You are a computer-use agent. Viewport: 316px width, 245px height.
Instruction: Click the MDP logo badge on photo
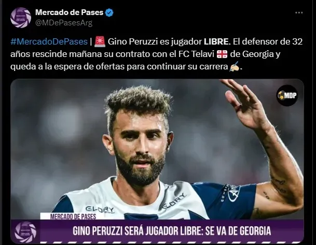(287, 95)
